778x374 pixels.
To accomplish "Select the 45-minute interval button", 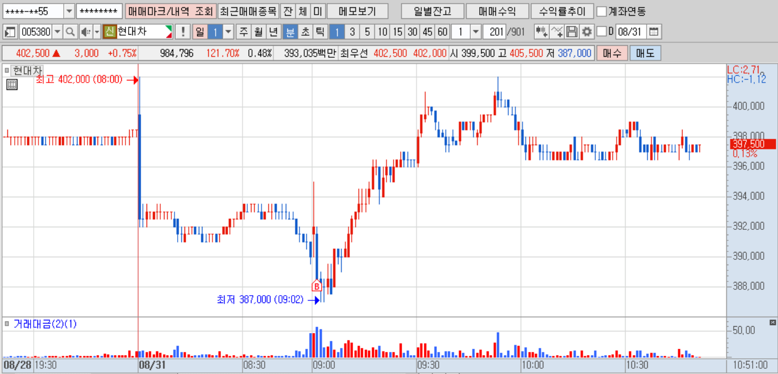I will coord(427,32).
